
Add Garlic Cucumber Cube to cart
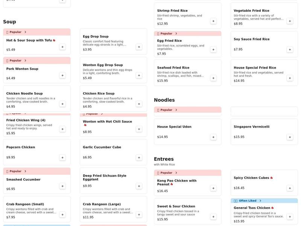pos(139,157)
